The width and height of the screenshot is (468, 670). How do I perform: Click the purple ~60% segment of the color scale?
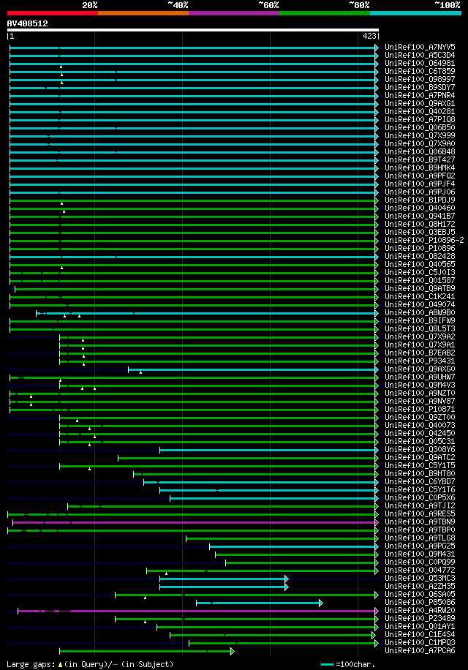pyautogui.click(x=234, y=13)
